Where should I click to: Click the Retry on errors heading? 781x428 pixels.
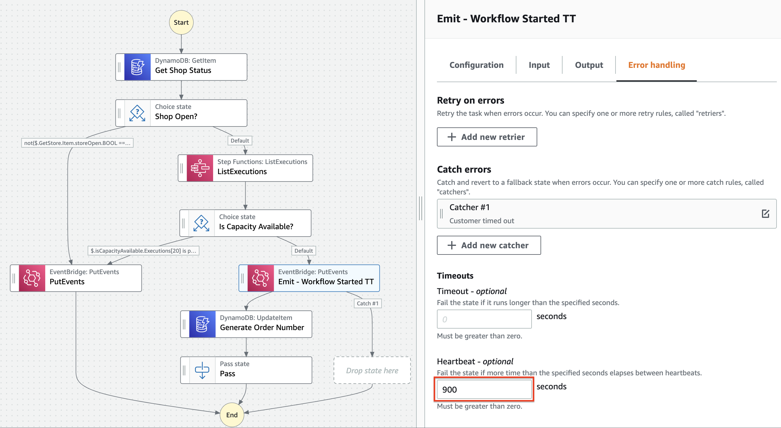470,100
